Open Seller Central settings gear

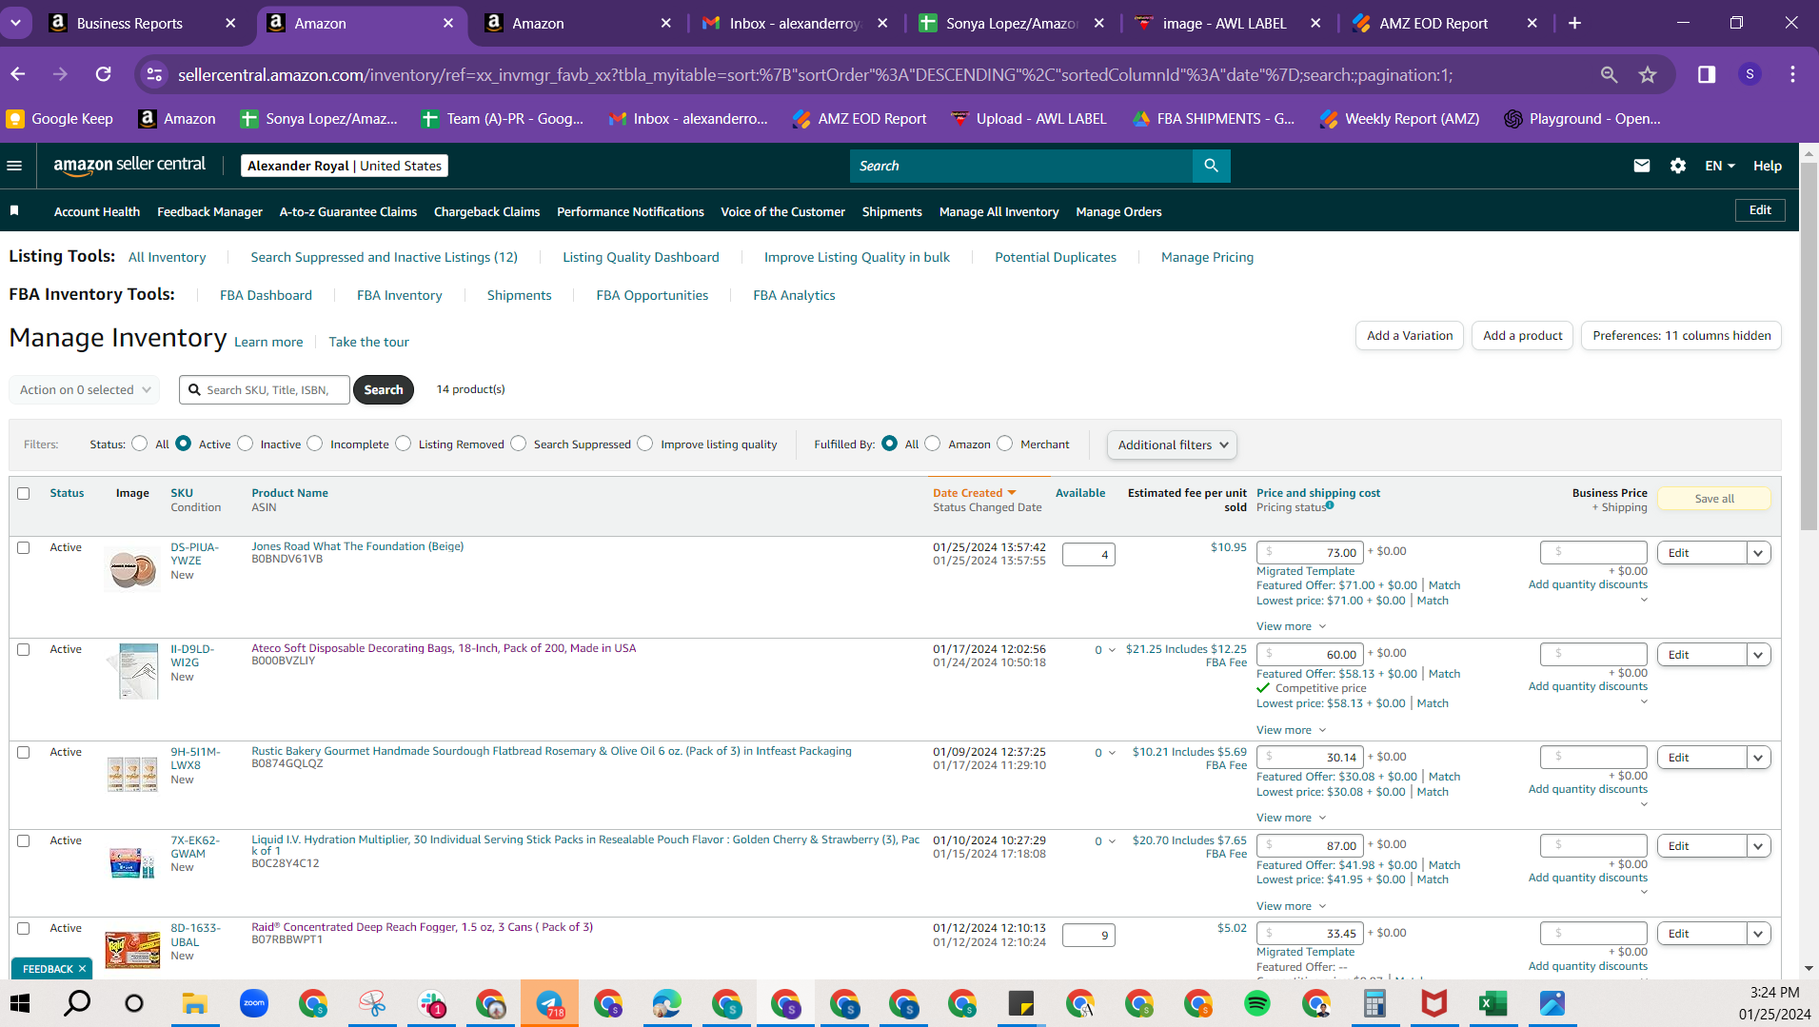[x=1678, y=166]
